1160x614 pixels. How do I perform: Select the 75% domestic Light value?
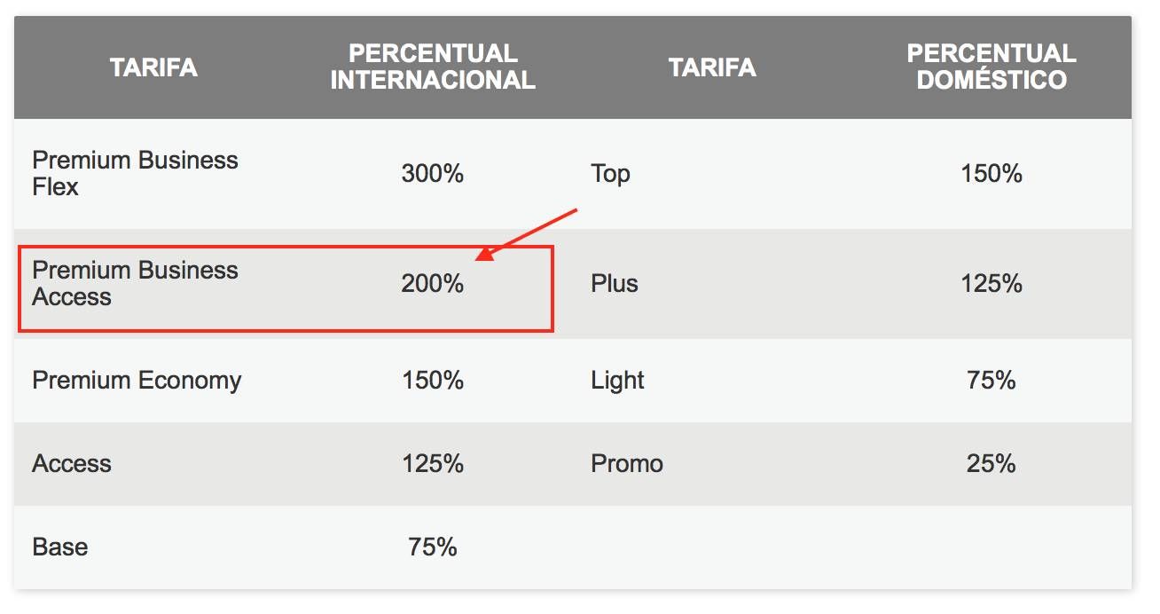[x=991, y=381]
